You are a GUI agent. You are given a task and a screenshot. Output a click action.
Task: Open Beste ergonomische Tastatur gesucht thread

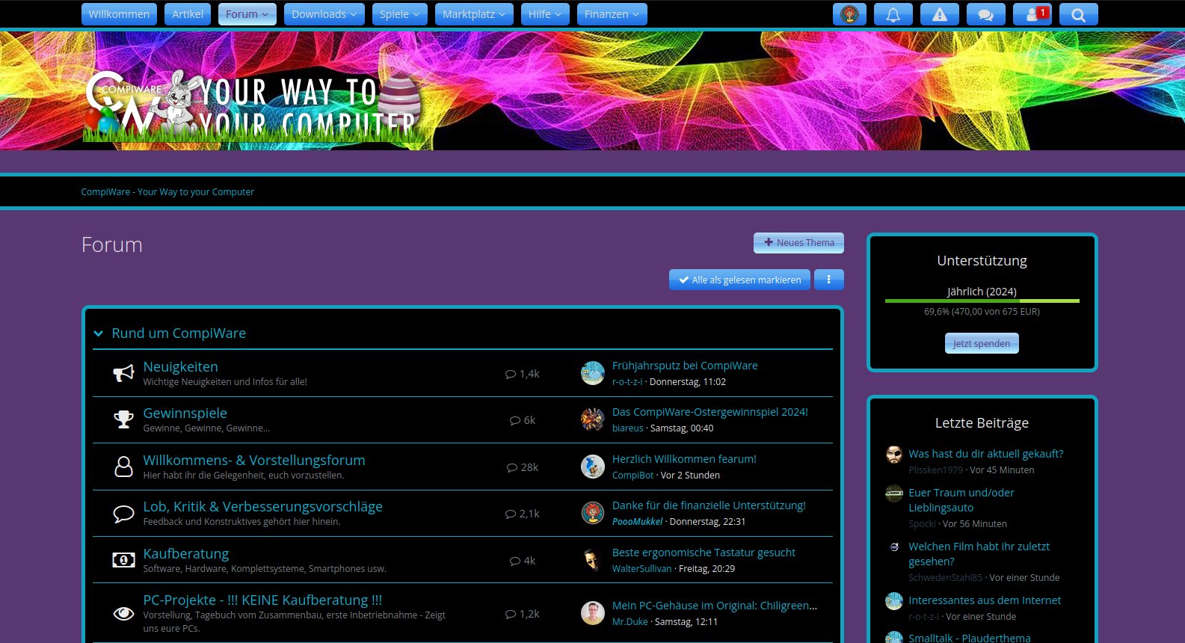[704, 553]
